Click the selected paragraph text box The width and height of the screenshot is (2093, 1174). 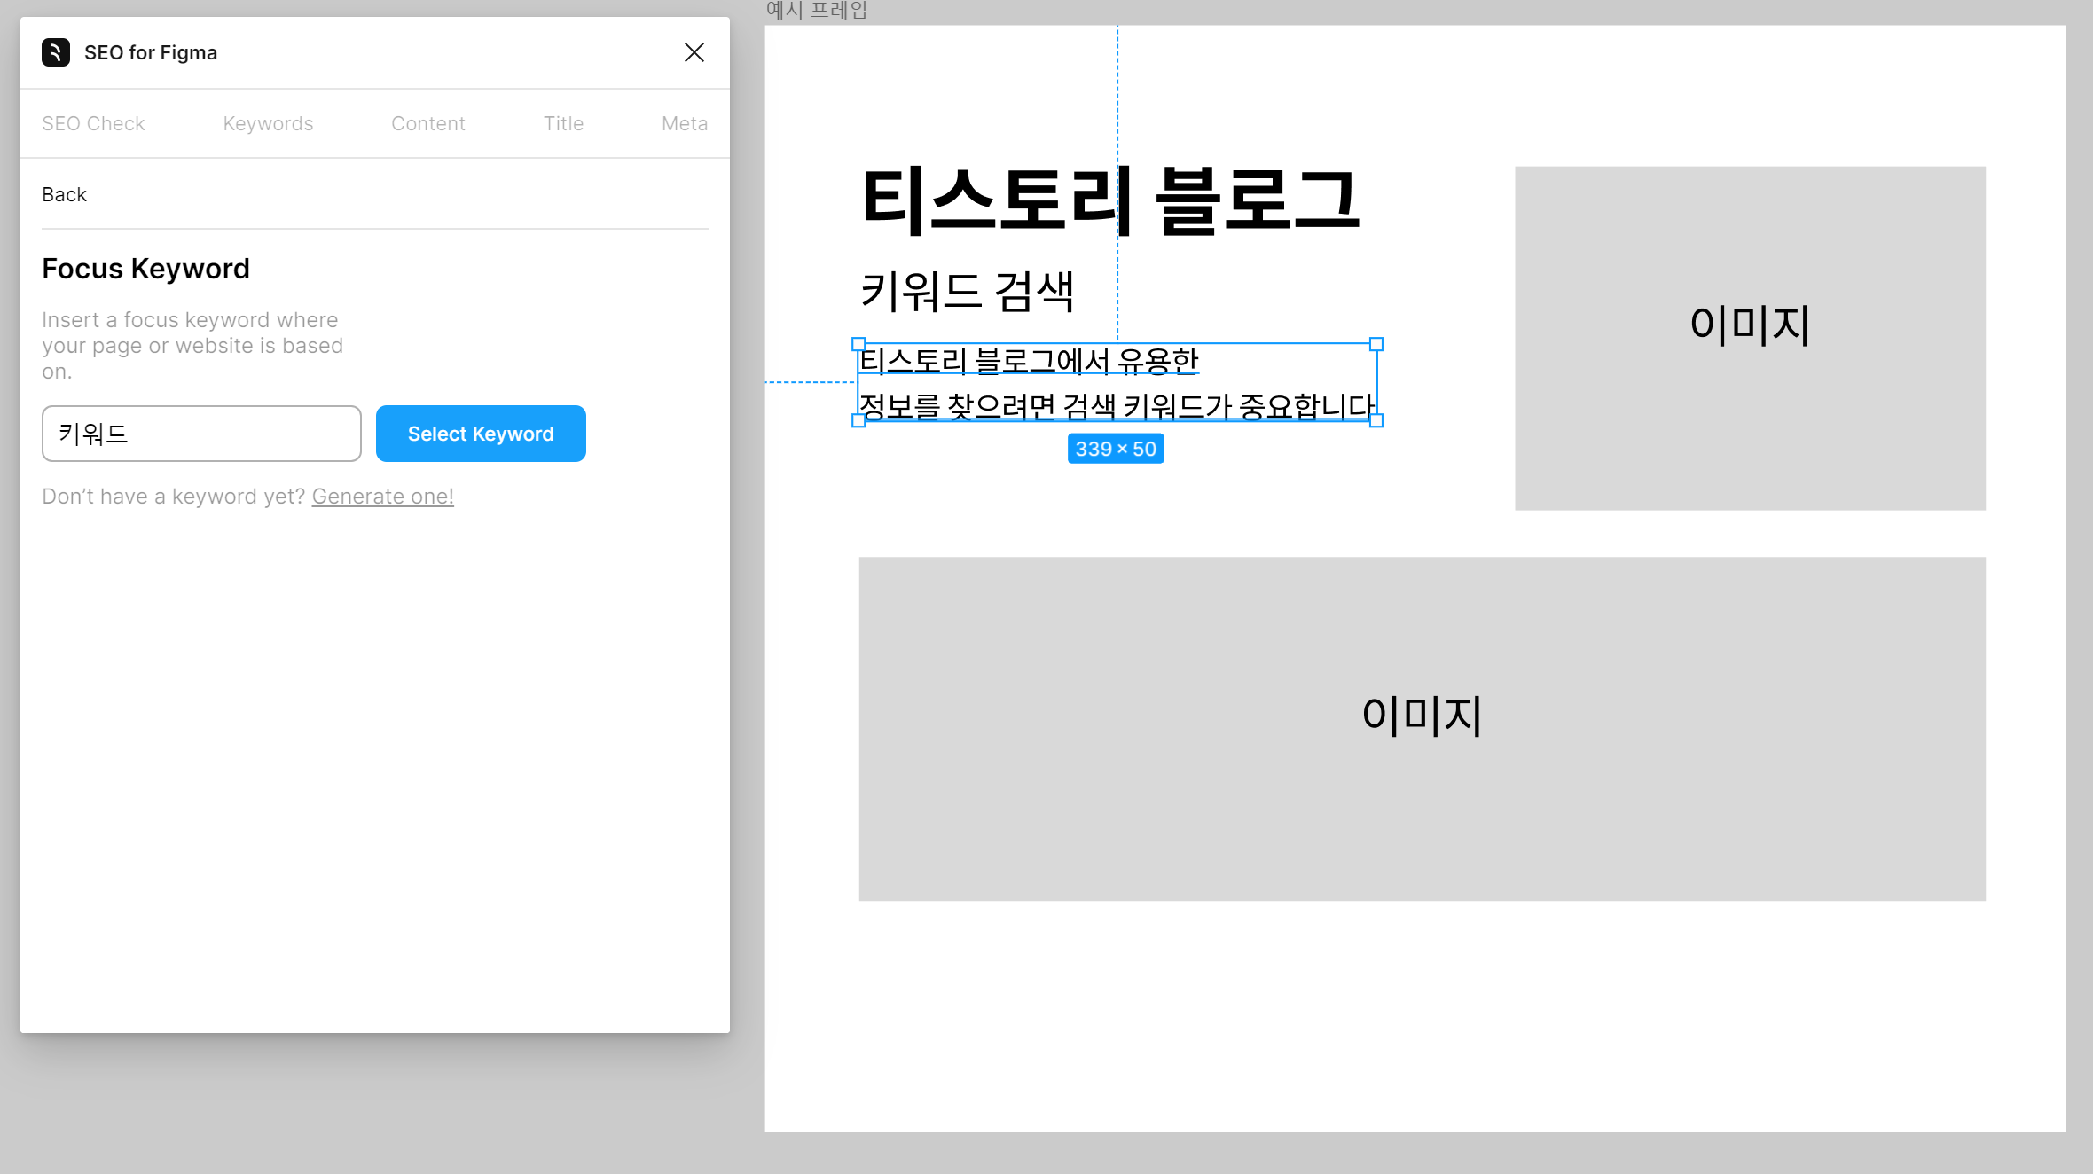[x=1116, y=383]
